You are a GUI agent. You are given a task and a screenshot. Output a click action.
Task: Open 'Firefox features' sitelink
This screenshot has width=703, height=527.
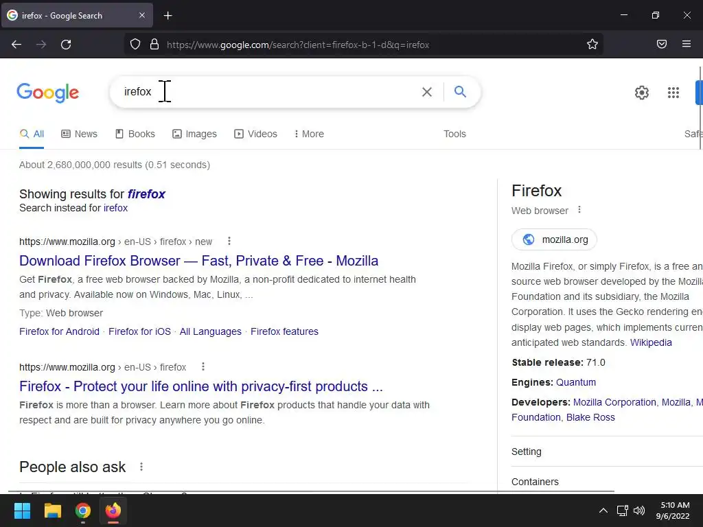pos(284,331)
